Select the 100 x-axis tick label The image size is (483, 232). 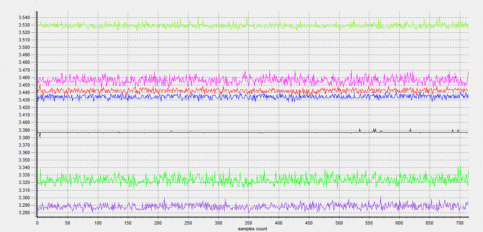[98, 222]
